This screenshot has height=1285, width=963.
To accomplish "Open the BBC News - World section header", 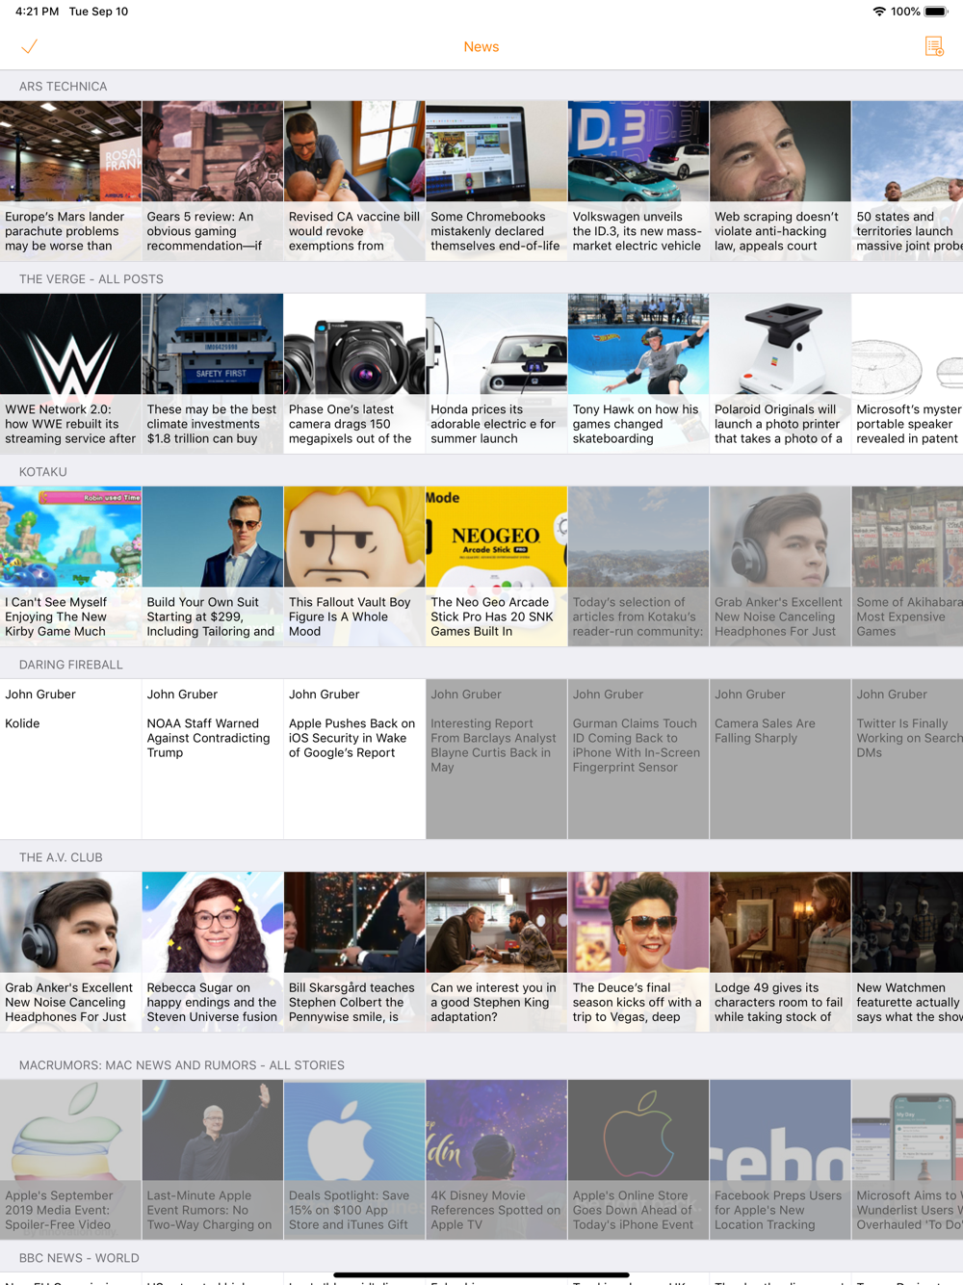I will coord(79,1257).
